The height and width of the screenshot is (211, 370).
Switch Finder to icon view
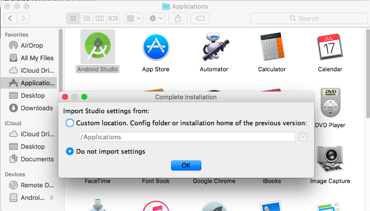[x=73, y=18]
